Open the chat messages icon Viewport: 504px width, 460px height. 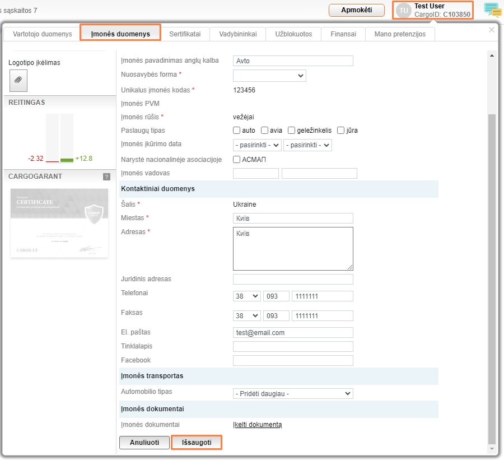(492, 10)
